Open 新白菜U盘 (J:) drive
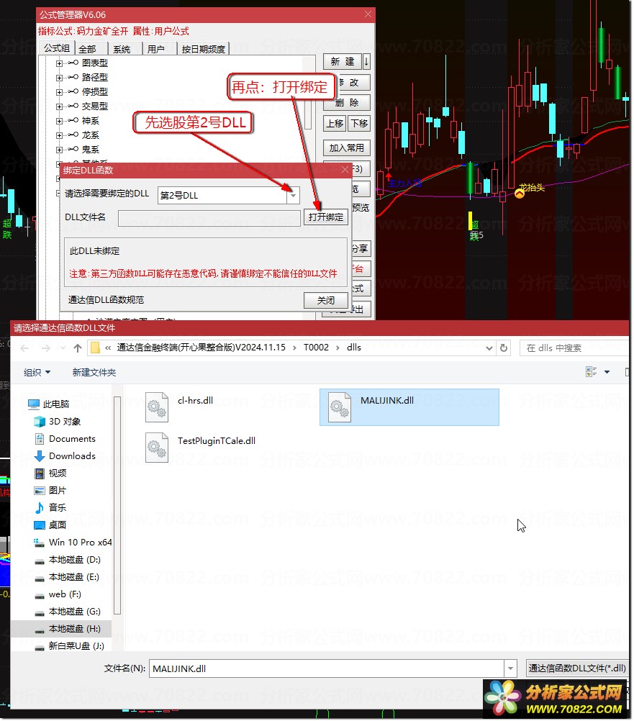Image resolution: width=634 pixels, height=721 pixels. pyautogui.click(x=70, y=646)
